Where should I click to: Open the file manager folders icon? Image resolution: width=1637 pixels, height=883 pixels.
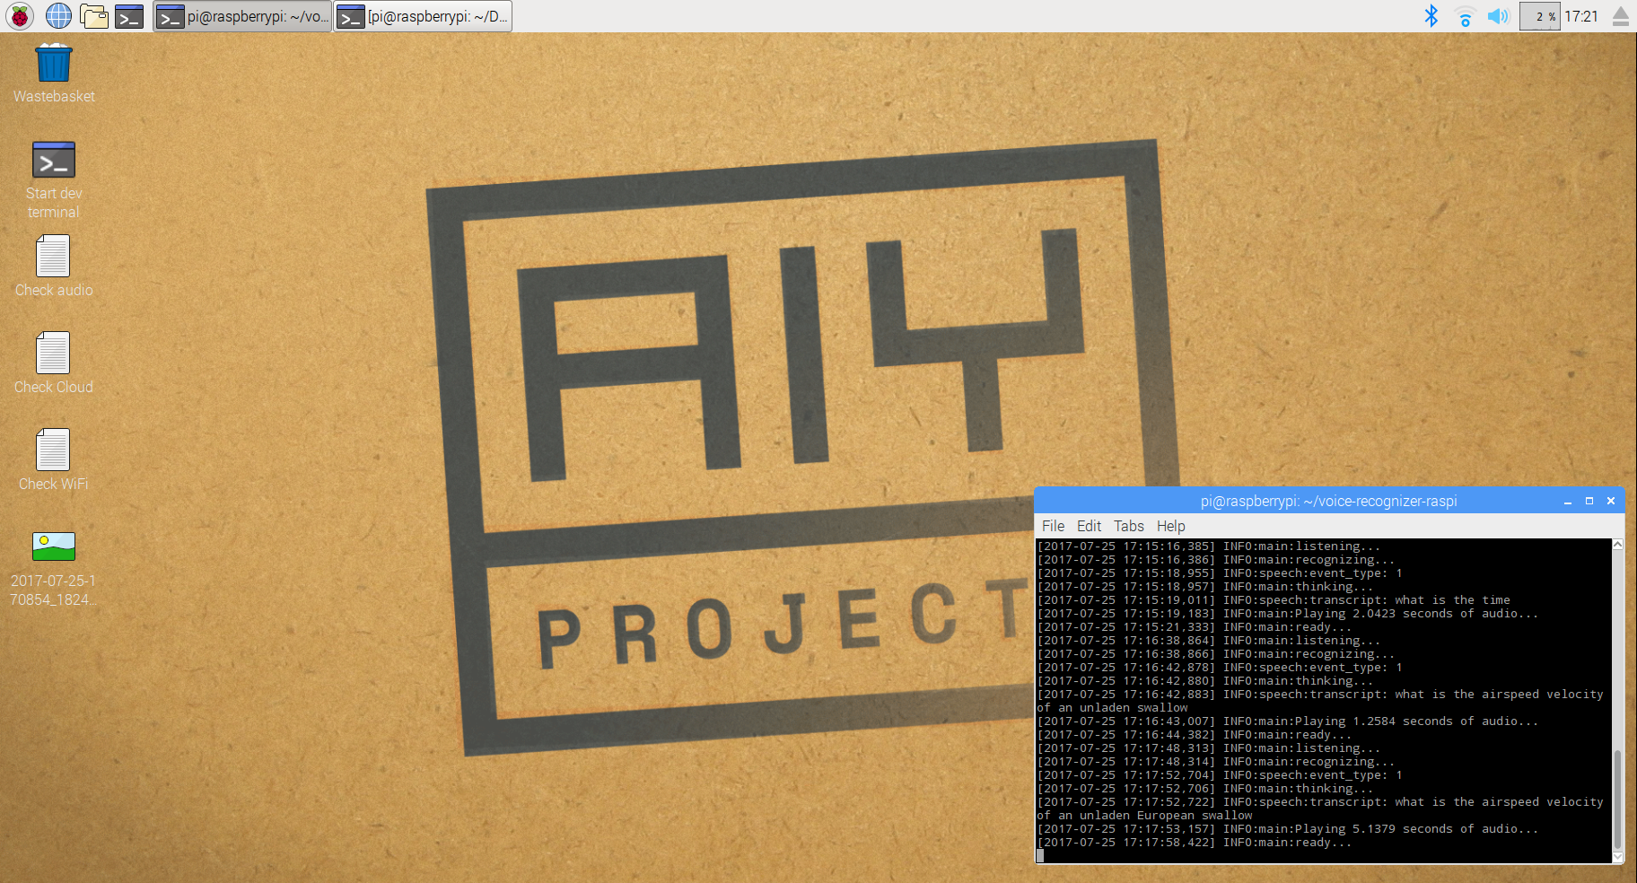93,16
